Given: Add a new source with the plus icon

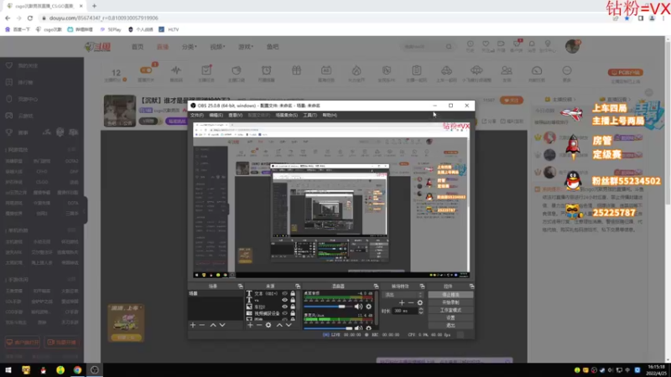Looking at the screenshot, I should 250,325.
